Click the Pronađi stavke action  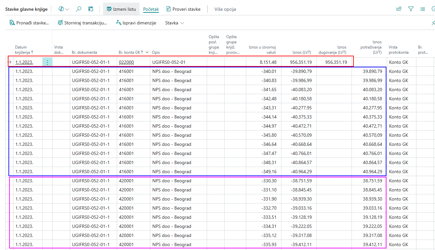pyautogui.click(x=29, y=23)
